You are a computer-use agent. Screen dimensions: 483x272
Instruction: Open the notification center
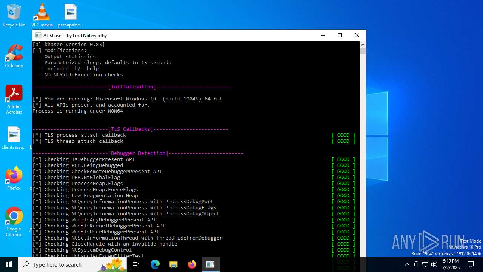(471, 264)
